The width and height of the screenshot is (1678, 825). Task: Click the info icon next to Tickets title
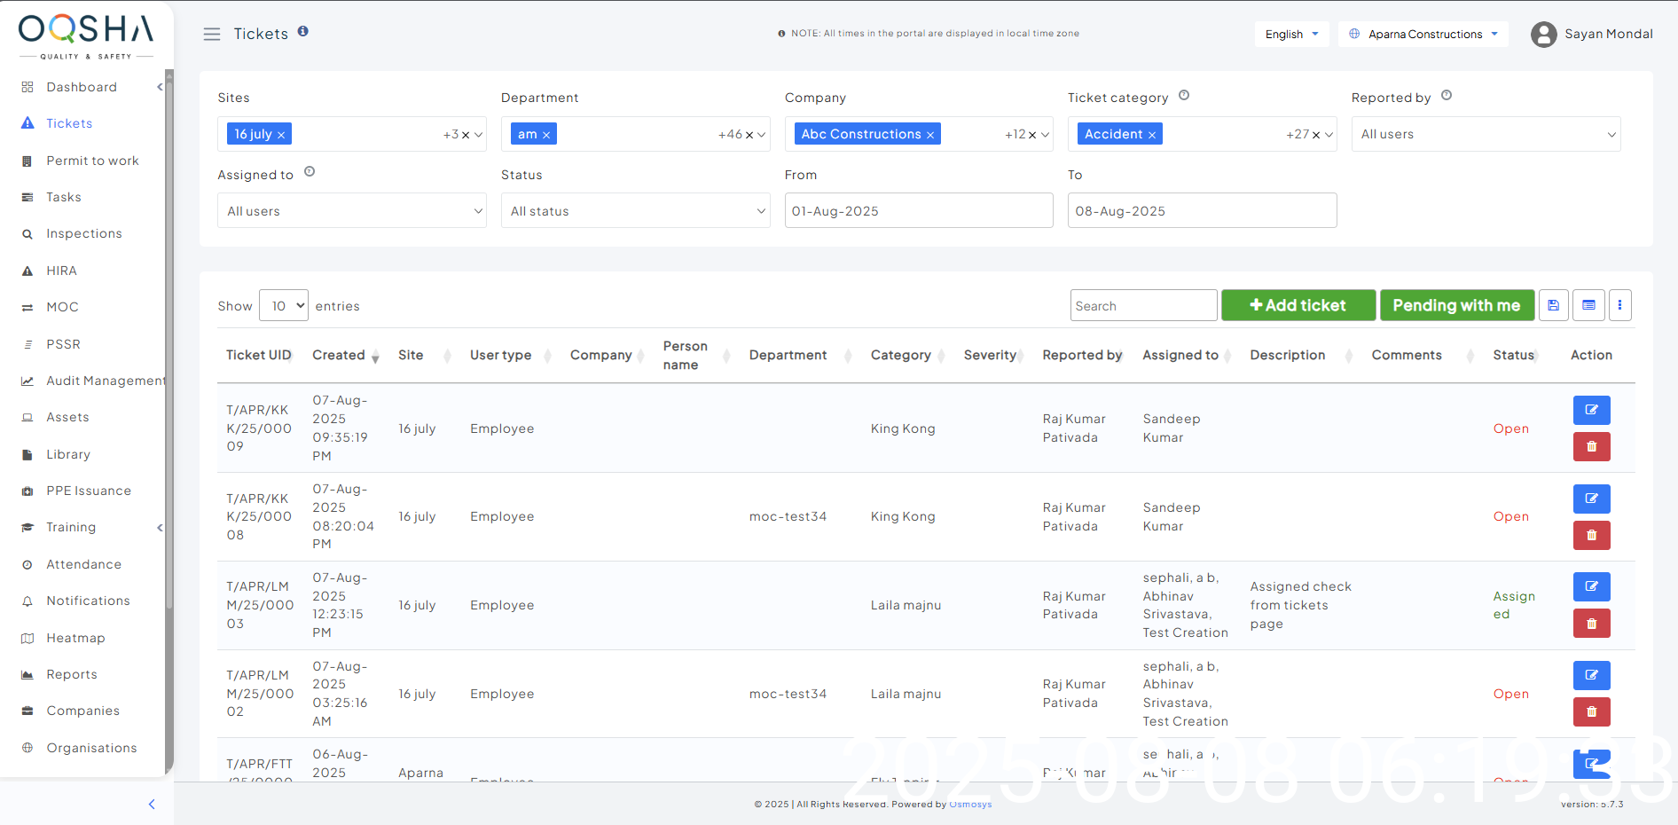coord(303,31)
